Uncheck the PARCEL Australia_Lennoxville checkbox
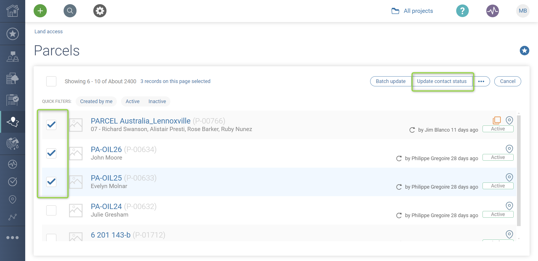This screenshot has height=261, width=538. (51, 125)
